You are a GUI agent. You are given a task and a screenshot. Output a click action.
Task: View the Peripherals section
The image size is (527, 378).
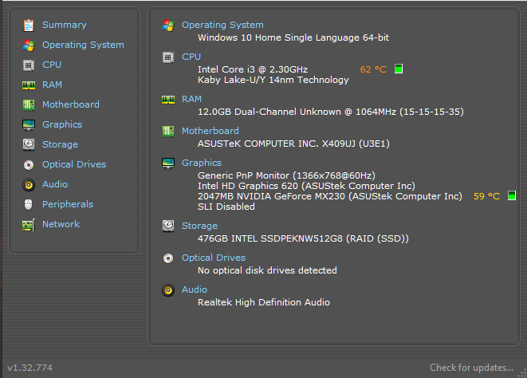(x=68, y=204)
